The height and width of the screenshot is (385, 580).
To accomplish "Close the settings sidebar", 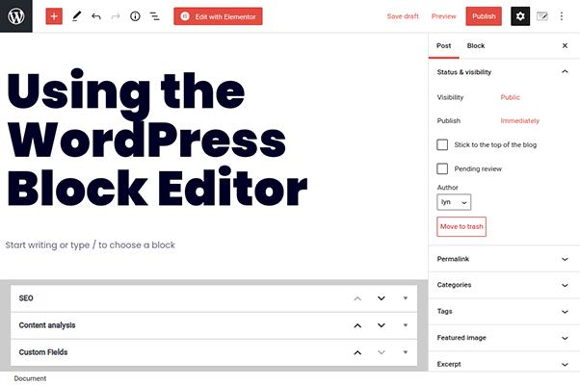I will (565, 45).
